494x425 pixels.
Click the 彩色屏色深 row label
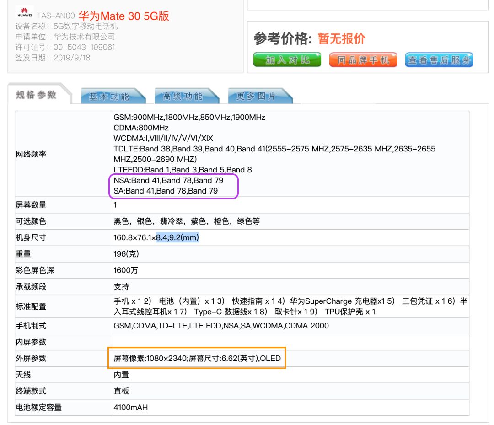coord(35,270)
